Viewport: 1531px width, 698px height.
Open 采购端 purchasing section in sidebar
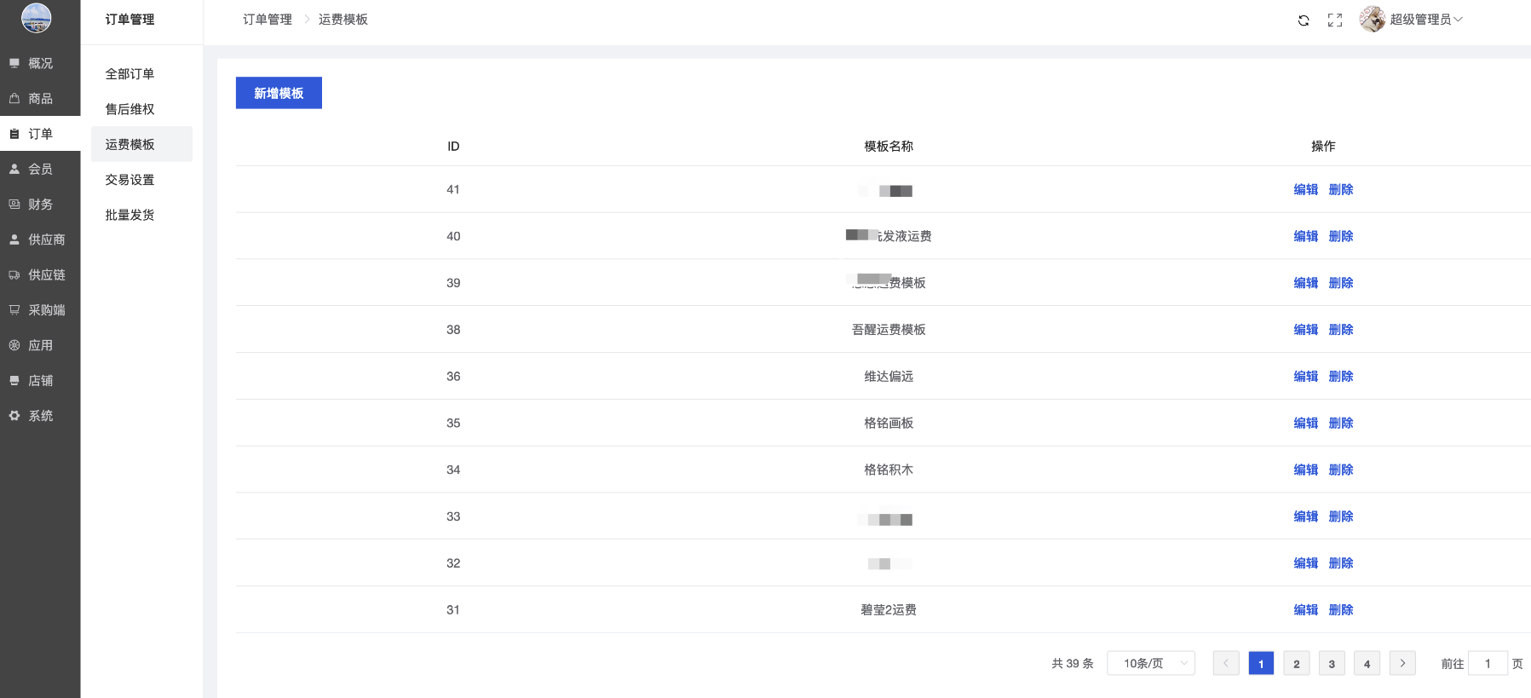(x=46, y=310)
